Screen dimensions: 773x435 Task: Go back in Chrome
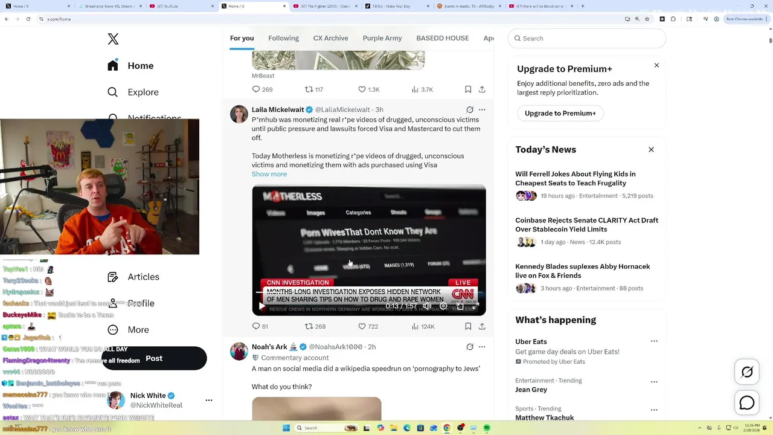click(x=6, y=19)
